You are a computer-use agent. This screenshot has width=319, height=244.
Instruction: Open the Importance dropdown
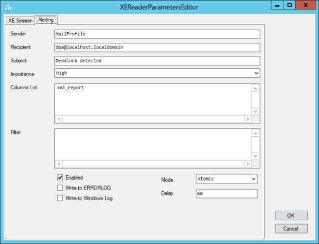[157, 73]
